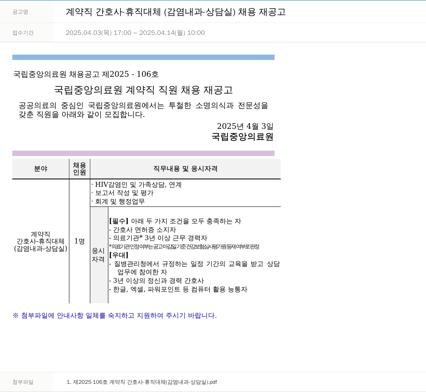Image resolution: width=426 pixels, height=392 pixels.
Task: Click the small footnote about 의료기관 인정여부
Action: pos(184,247)
